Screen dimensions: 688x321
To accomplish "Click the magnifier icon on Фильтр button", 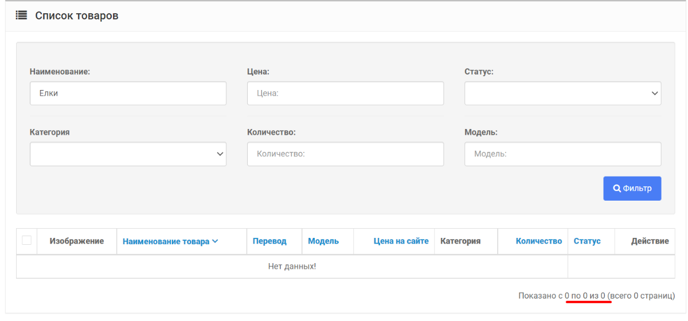I will (x=617, y=189).
